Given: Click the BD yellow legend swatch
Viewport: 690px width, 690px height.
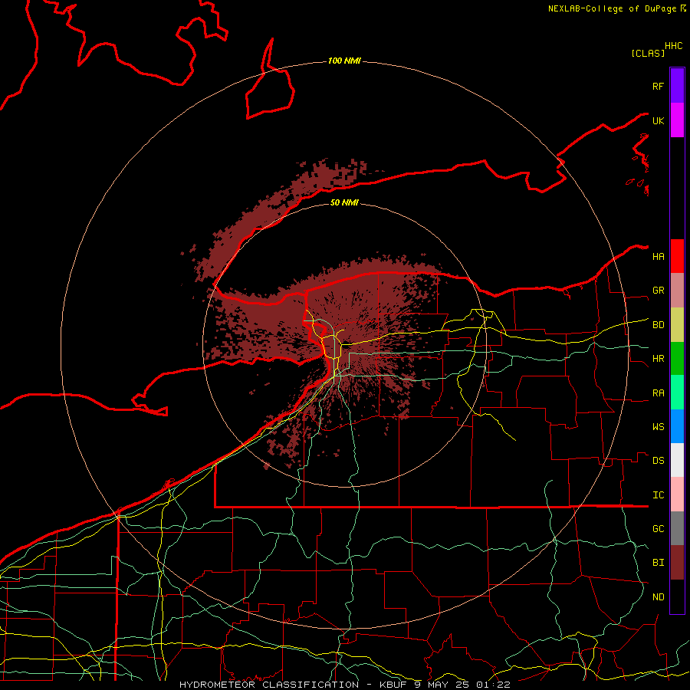Looking at the screenshot, I should pyautogui.click(x=677, y=324).
